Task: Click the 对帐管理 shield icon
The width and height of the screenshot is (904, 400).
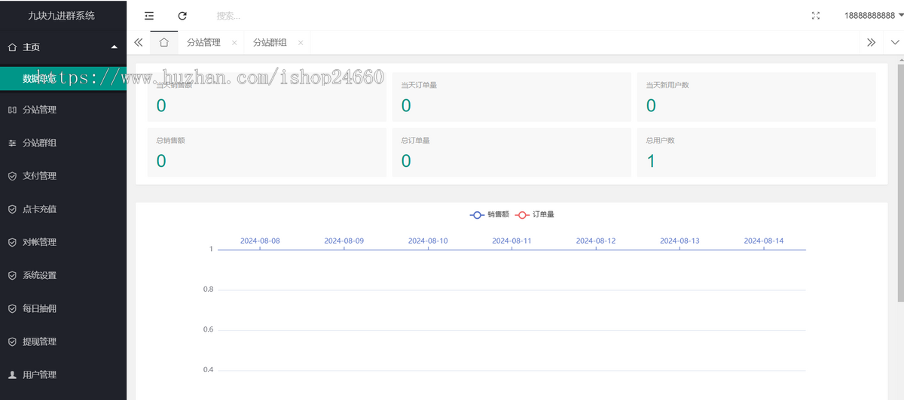Action: [12, 242]
